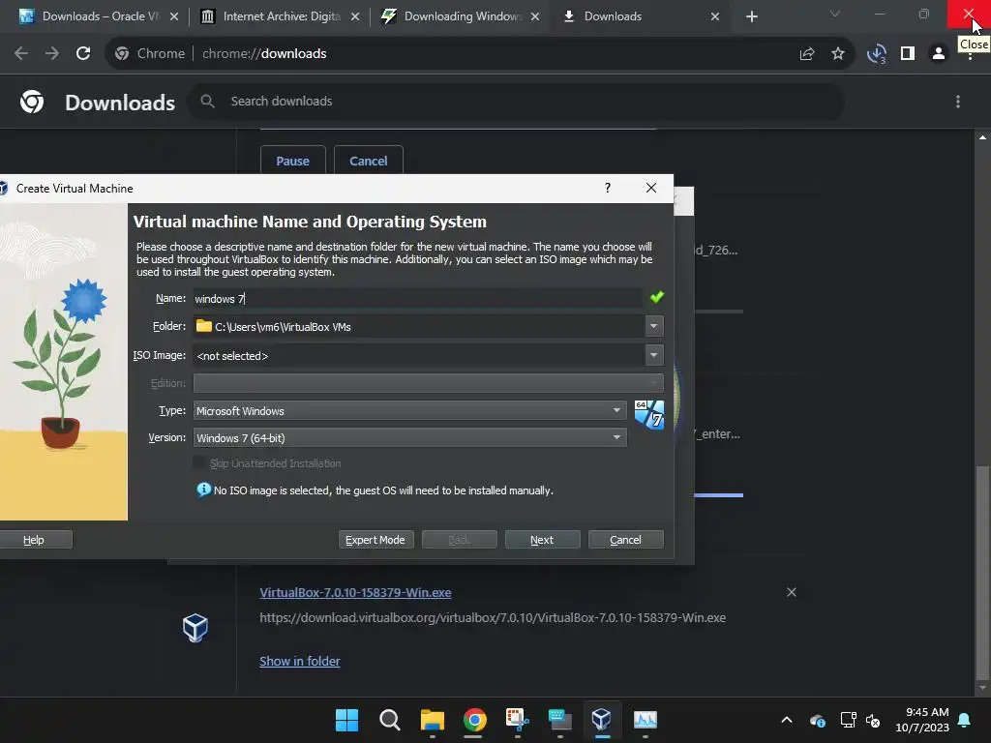Open the Downloads page three-dot menu

click(958, 102)
